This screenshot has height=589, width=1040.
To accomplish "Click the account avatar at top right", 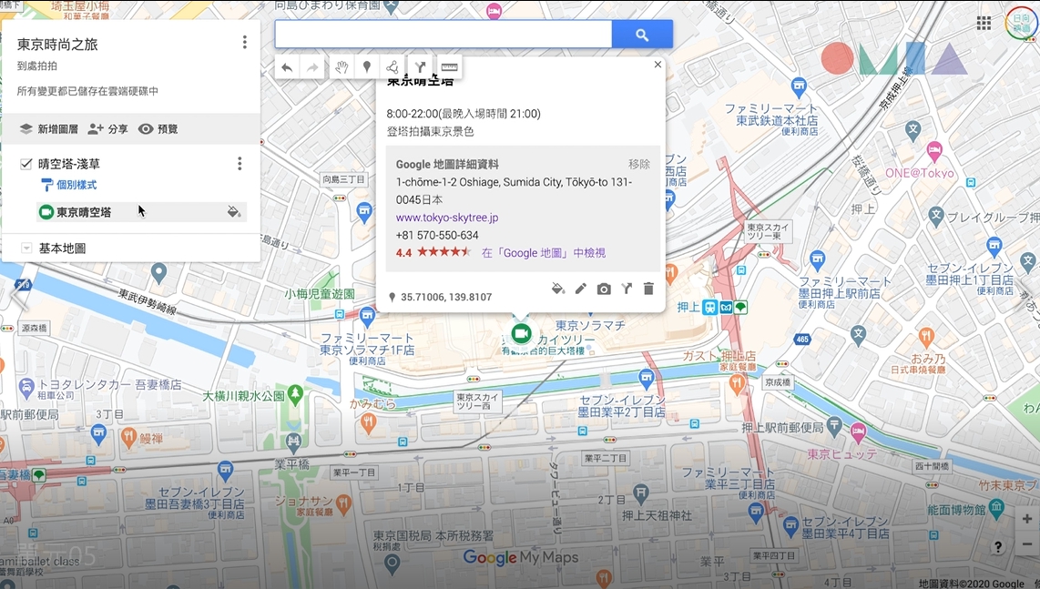I will point(1022,24).
